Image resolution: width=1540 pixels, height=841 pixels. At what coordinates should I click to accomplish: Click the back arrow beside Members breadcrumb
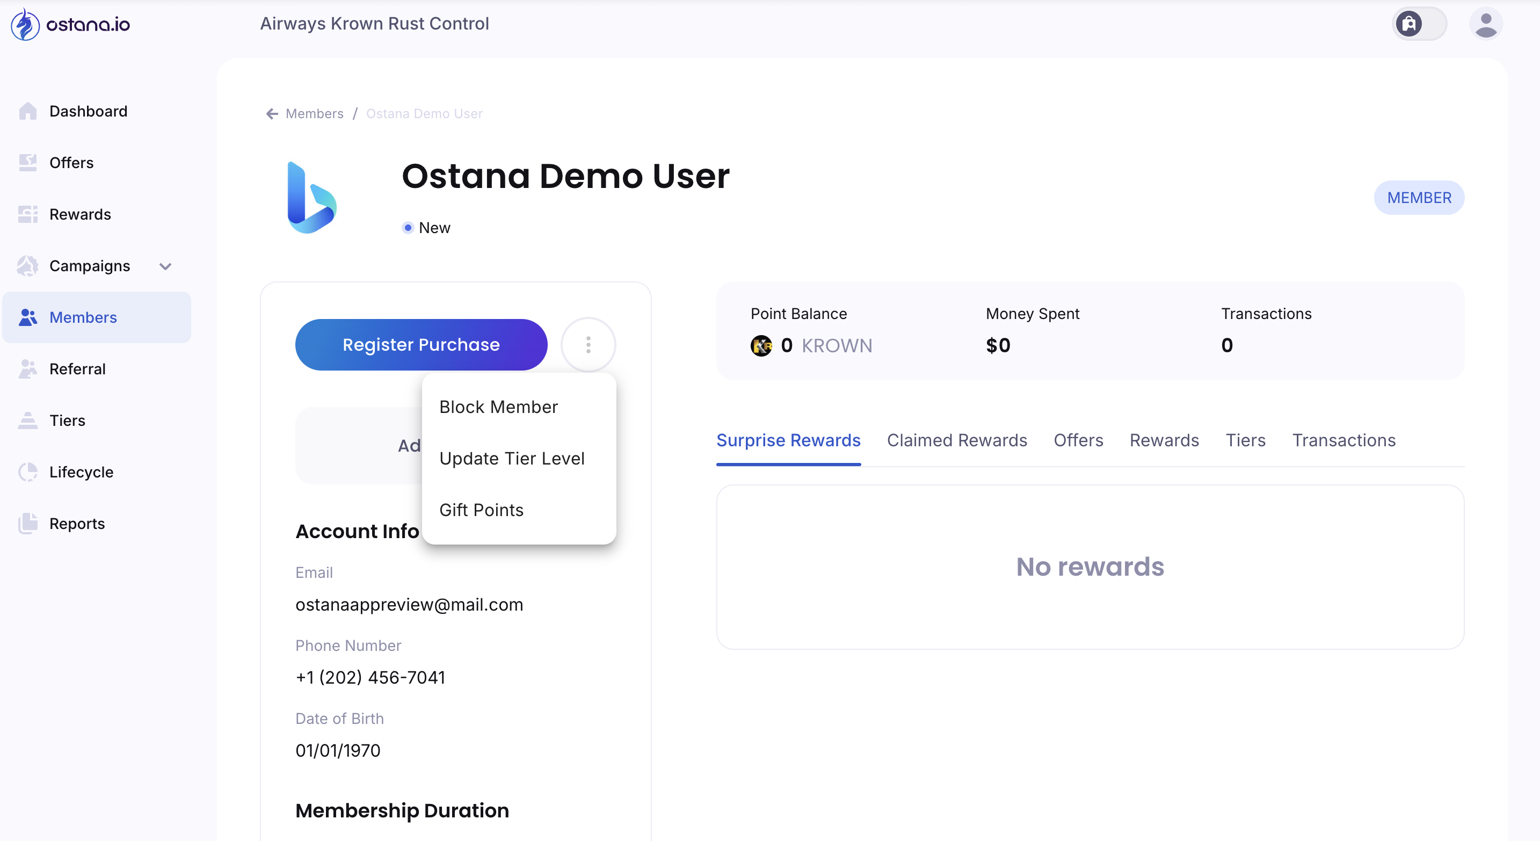272,113
